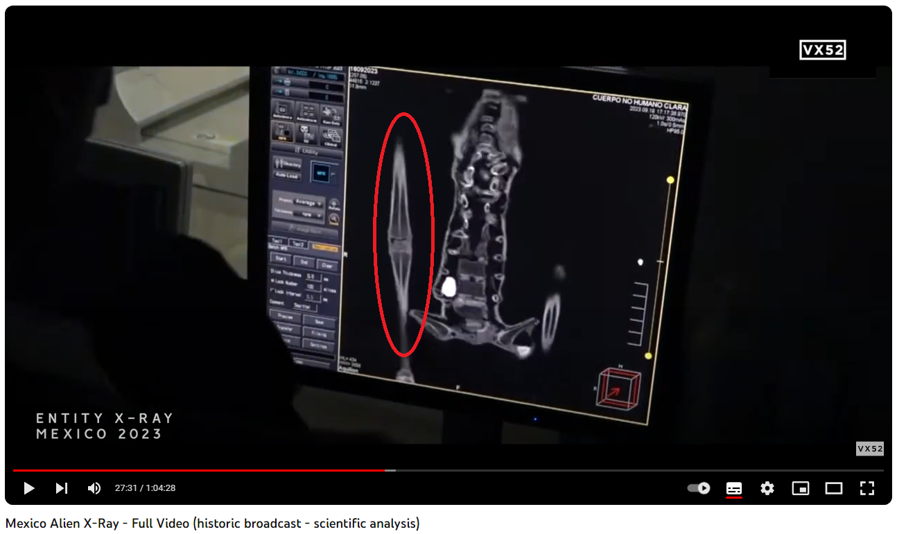Enter fullscreen mode
897x534 pixels.
point(866,488)
